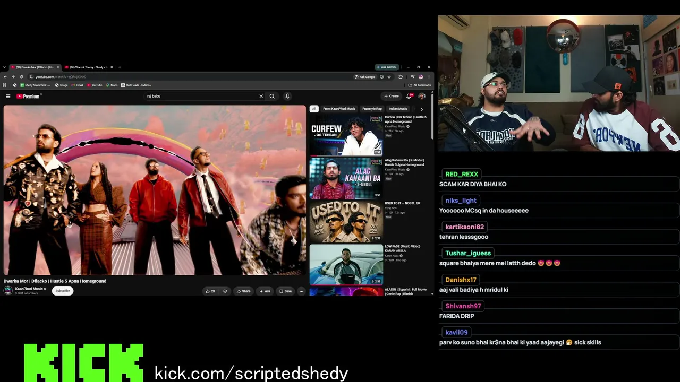Bookmark this page with the star icon
The height and width of the screenshot is (382, 680).
[389, 77]
